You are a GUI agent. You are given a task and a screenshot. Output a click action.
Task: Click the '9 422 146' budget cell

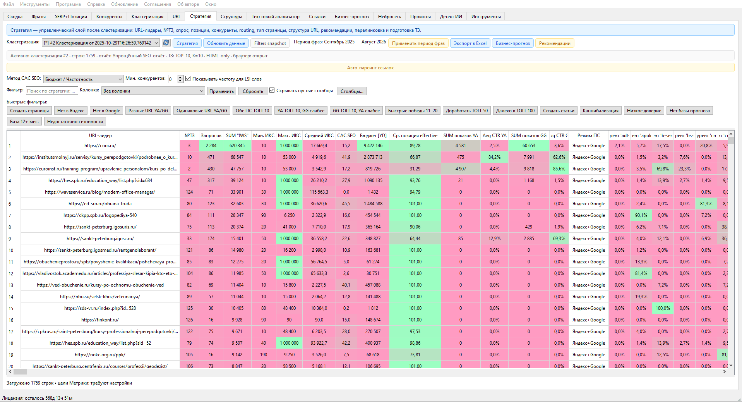(373, 146)
